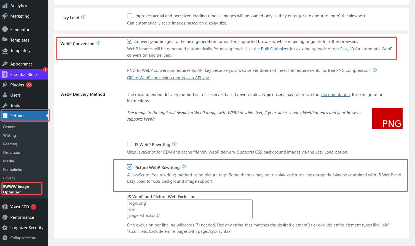
Task: Enable the Lazy Load checkbox
Action: [130, 16]
